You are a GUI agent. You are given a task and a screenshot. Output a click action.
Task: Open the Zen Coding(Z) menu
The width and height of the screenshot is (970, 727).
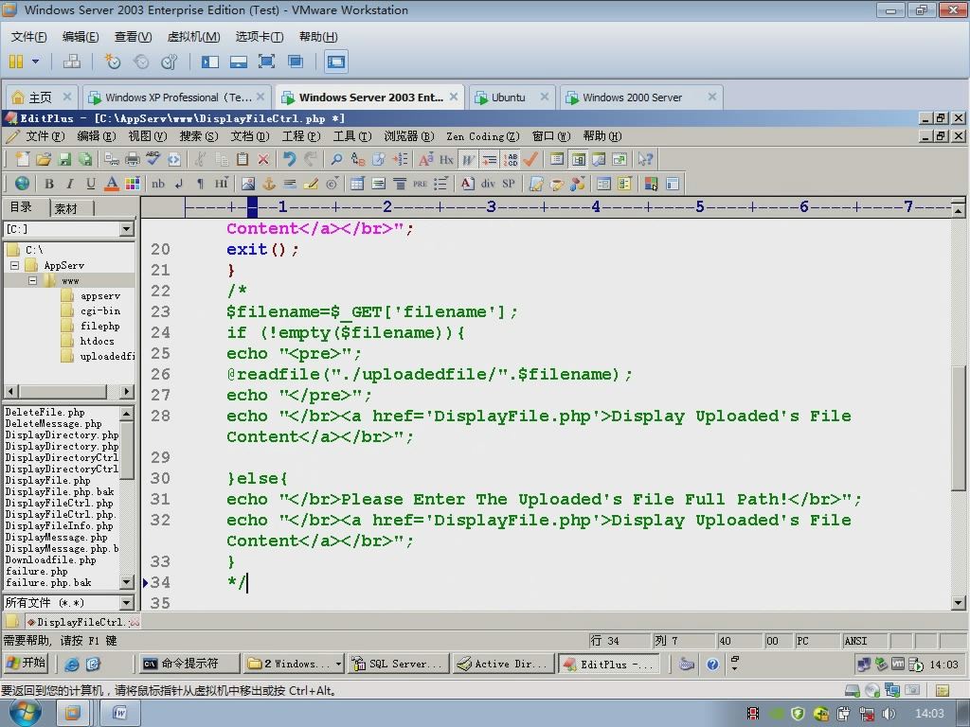coord(483,136)
